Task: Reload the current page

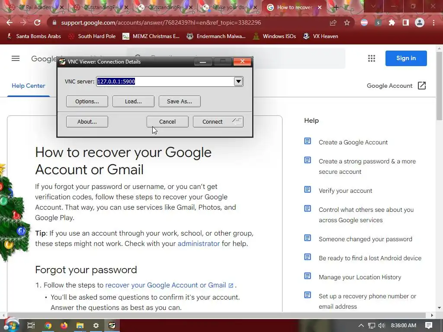Action: pos(37,22)
